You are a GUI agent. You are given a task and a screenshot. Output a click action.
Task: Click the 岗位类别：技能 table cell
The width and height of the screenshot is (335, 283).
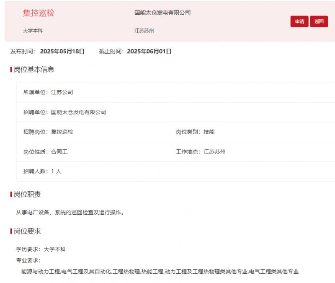point(195,132)
